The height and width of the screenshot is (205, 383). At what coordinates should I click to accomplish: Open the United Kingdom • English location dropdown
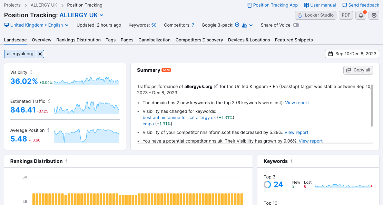36,25
